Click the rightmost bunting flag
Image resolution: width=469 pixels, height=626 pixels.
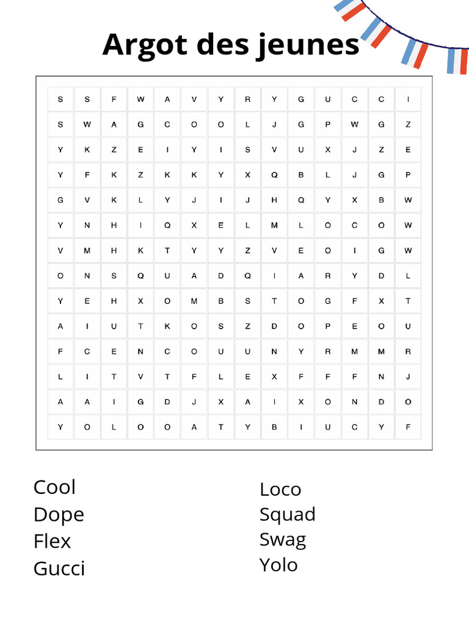455,61
